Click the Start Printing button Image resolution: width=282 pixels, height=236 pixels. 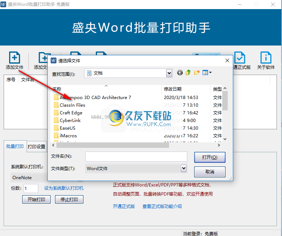tap(36, 200)
